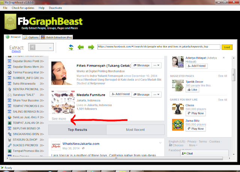The image size is (240, 172).
Task: Expand options dropdown for Fifiek Firmansyah
Action: coord(156,65)
